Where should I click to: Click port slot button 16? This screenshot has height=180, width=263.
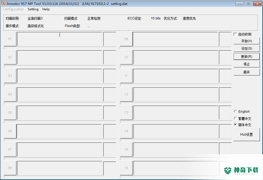click(126, 168)
